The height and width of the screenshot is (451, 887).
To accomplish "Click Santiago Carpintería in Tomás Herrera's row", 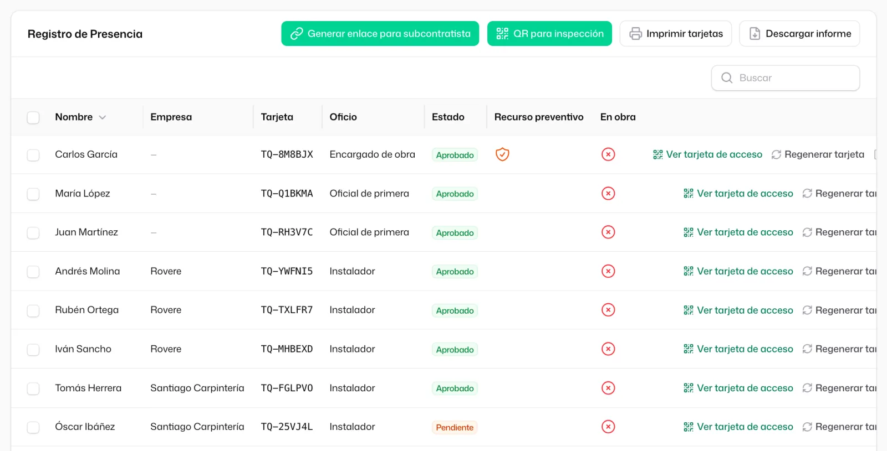I will pos(197,388).
